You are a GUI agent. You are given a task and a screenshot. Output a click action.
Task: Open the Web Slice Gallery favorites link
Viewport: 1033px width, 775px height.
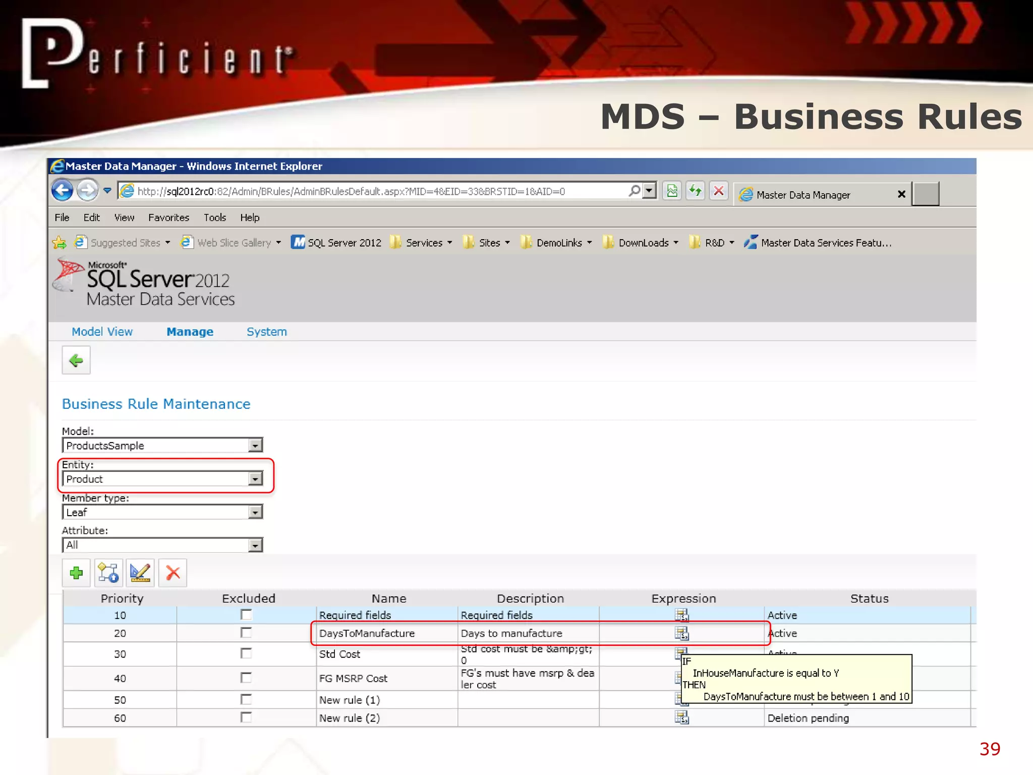pos(231,243)
